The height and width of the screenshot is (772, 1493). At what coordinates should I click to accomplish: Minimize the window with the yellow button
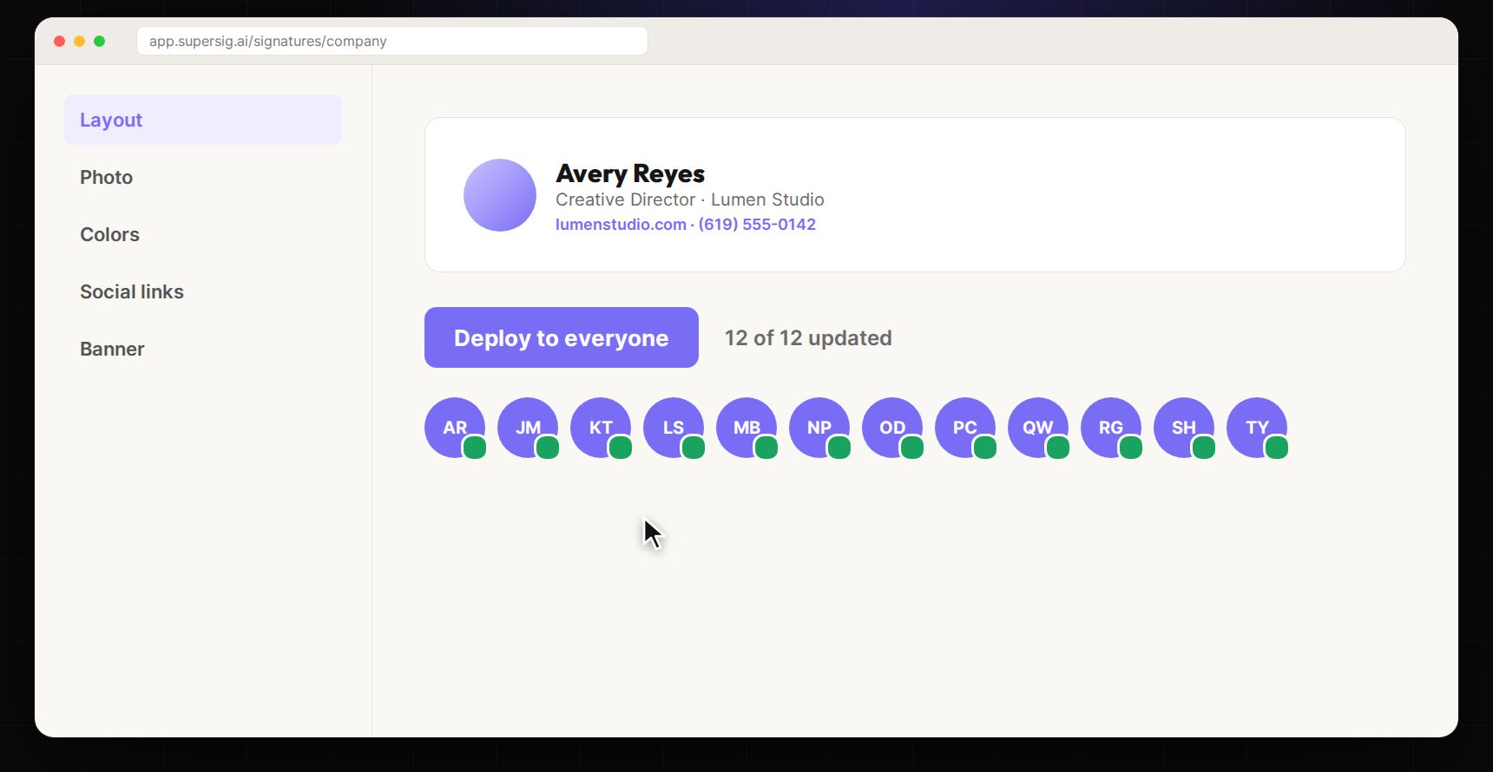[79, 41]
